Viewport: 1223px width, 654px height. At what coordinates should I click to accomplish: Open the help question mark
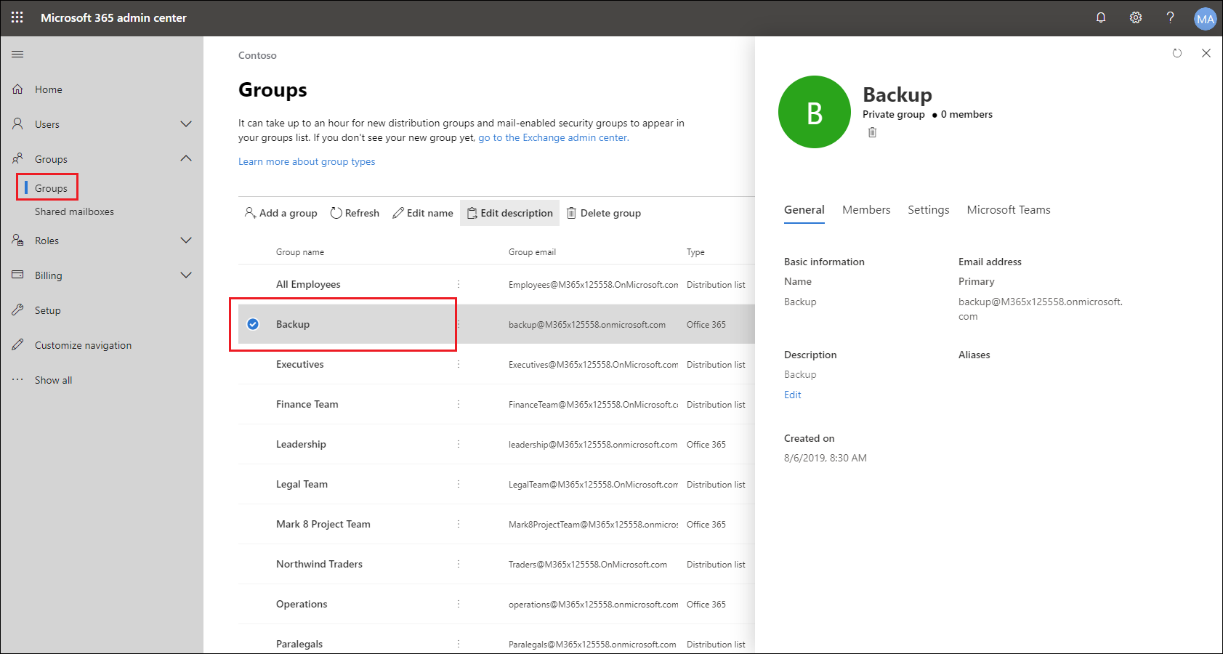click(x=1170, y=17)
